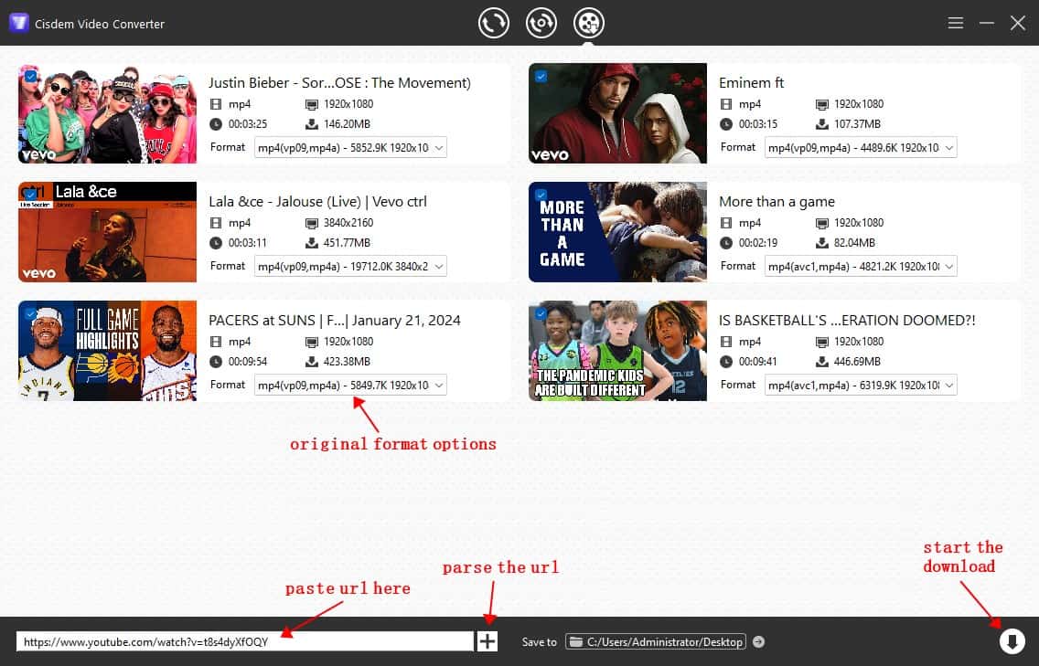
Task: Open the Video Converter tab icon
Action: [494, 23]
